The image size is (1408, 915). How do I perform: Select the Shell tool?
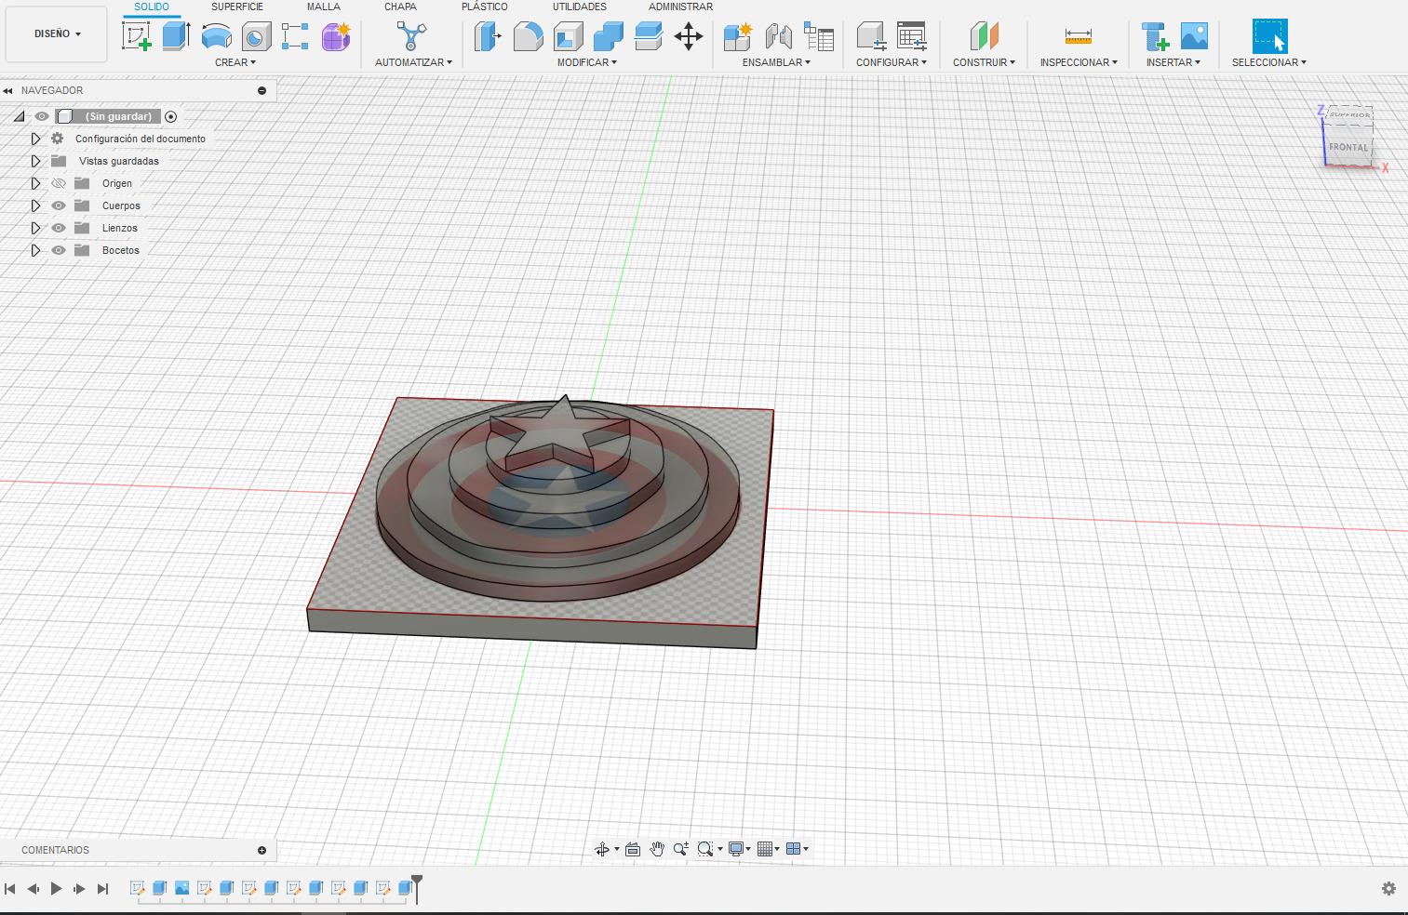tap(568, 36)
